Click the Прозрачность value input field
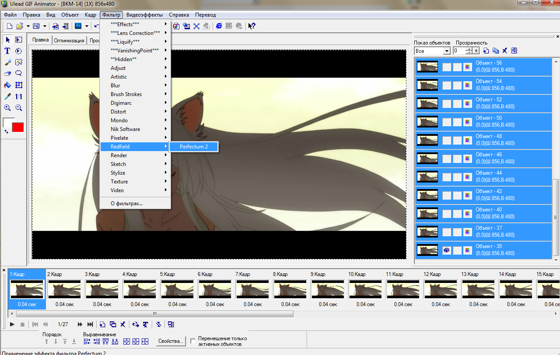 [459, 51]
